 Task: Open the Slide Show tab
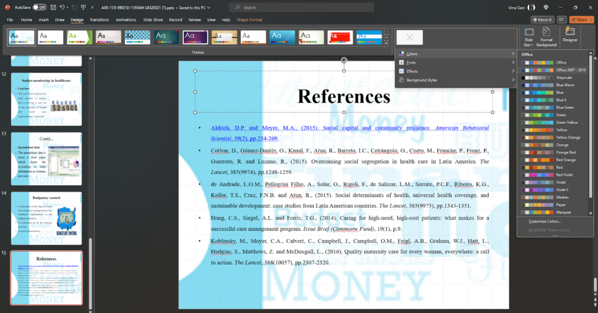coord(153,19)
